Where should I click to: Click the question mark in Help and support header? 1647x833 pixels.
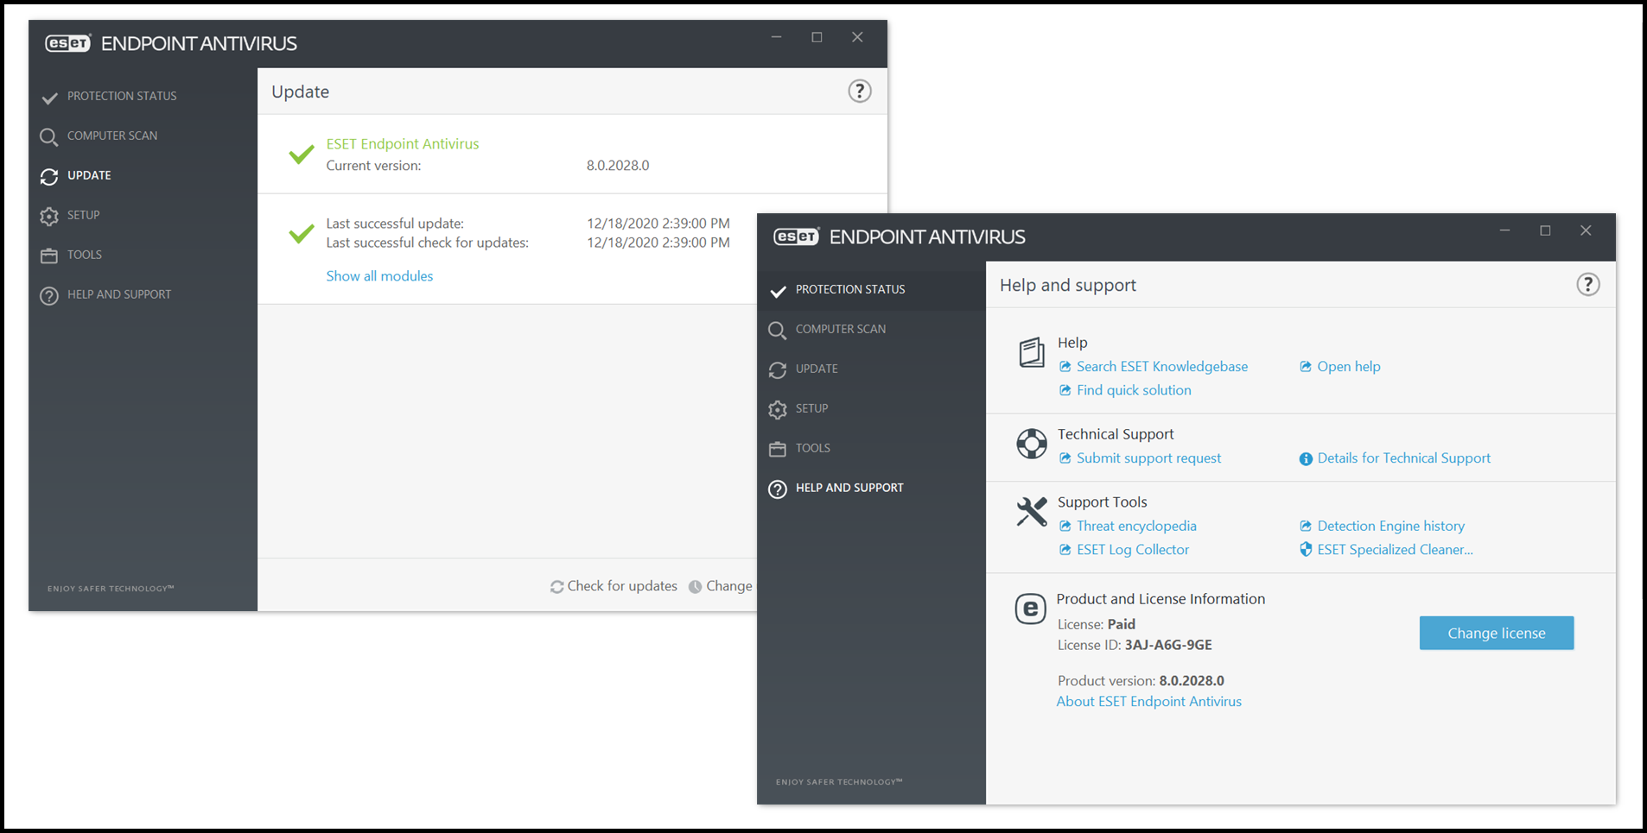(x=1587, y=284)
